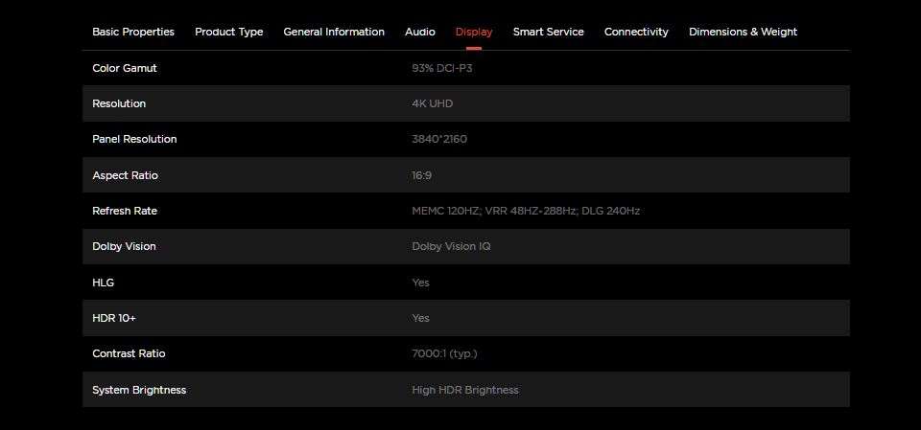Click the Color Gamut row label
Viewport: 921px width, 430px height.
click(x=125, y=68)
